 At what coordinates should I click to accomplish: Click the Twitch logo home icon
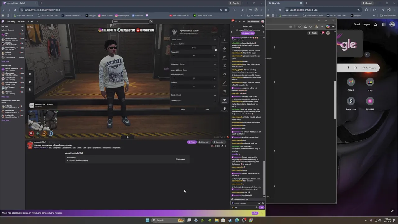point(3,21)
